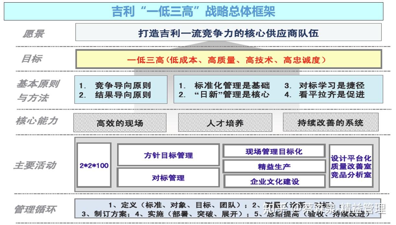Click the 人才培养 box
396x225 pixels.
pyautogui.click(x=225, y=123)
